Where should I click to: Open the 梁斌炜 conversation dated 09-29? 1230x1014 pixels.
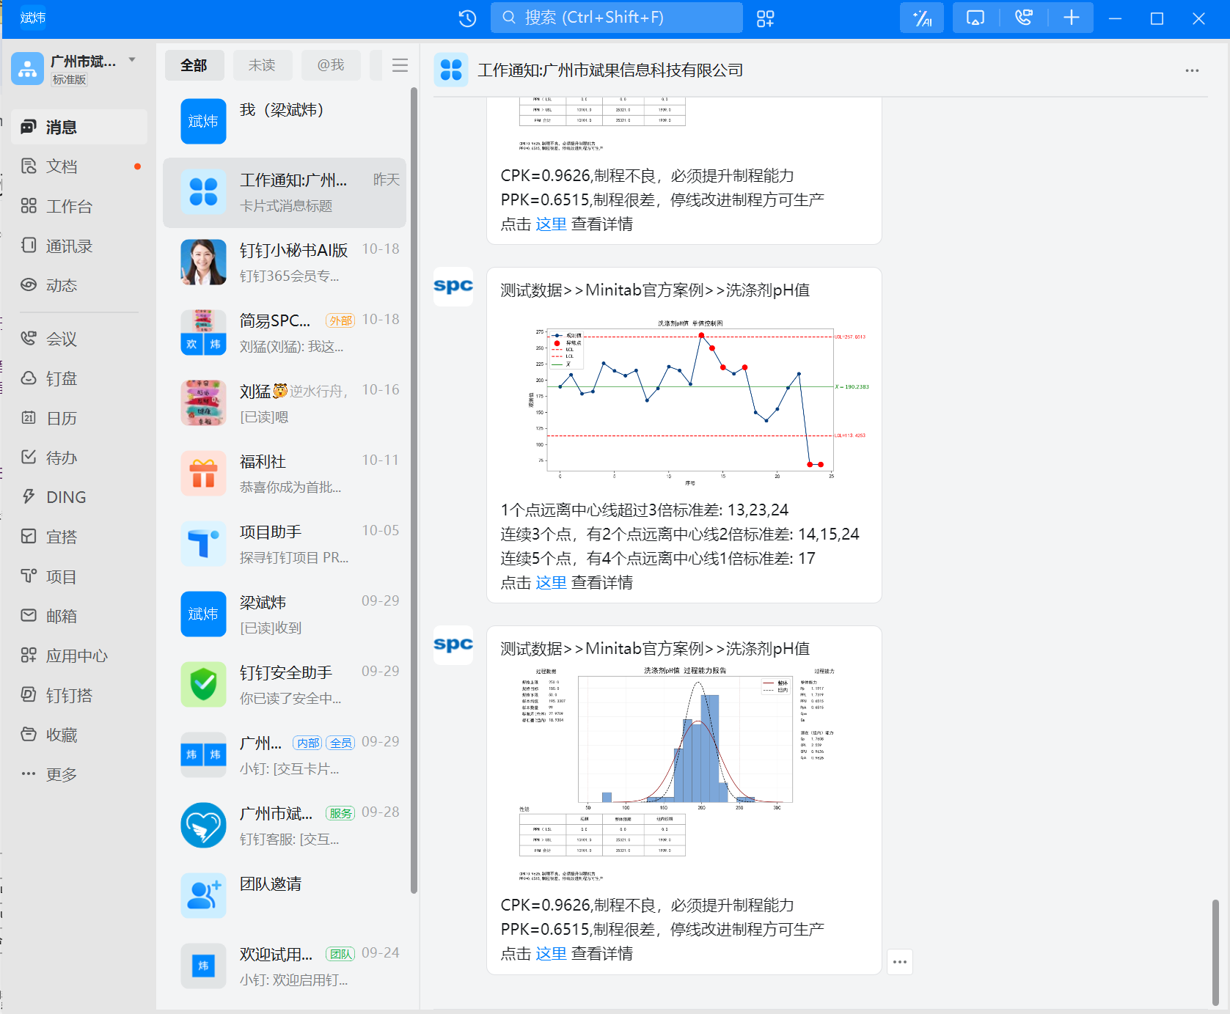click(x=285, y=614)
